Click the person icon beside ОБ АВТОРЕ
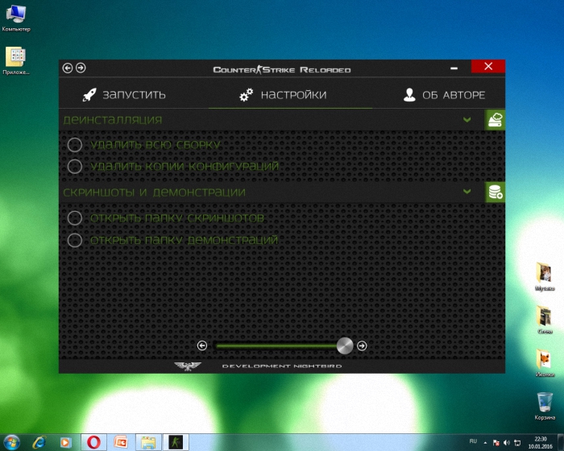This screenshot has width=564, height=451. click(x=409, y=94)
